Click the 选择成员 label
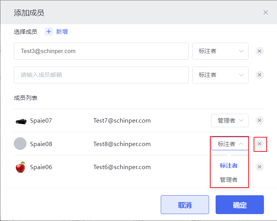Viewport: 277px width, 221px height. (x=26, y=32)
